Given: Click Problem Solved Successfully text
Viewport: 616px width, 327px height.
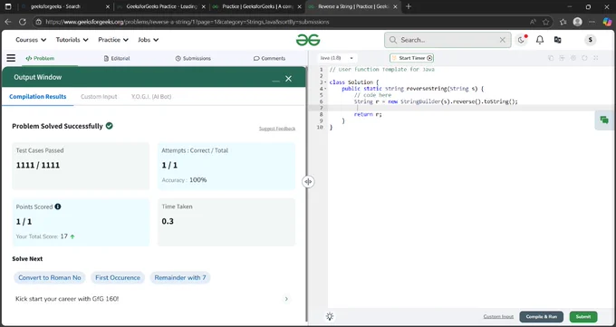Looking at the screenshot, I should click(57, 126).
